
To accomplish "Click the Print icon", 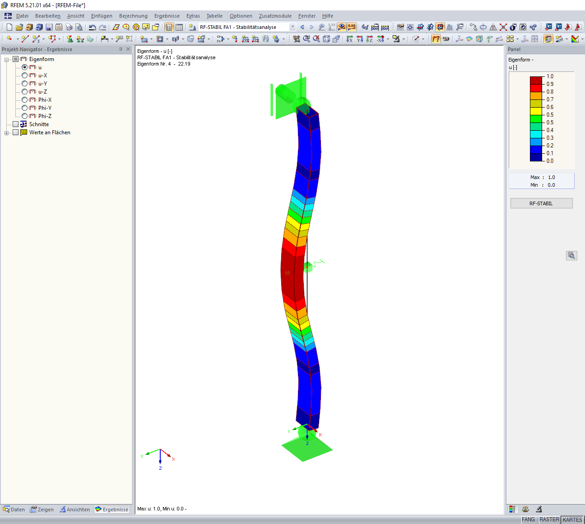I will 69,27.
